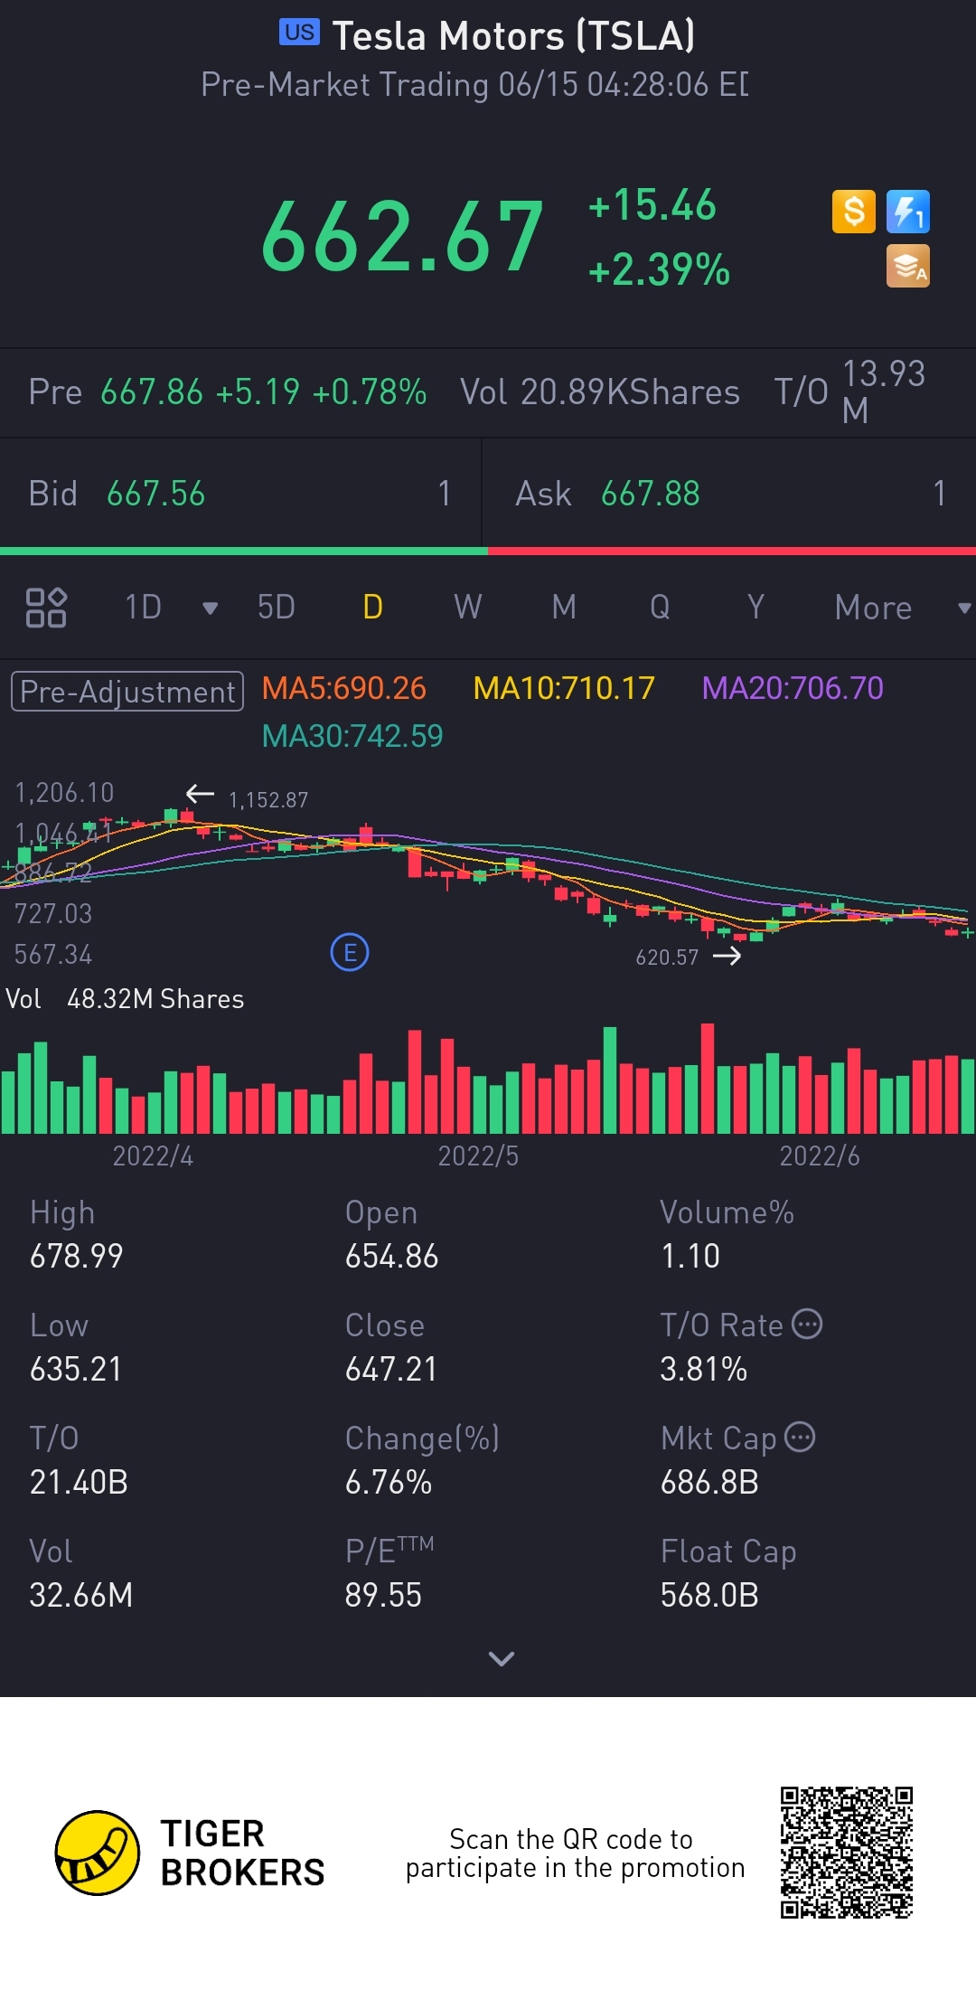Tap the Close value 647.21
Image resolution: width=976 pixels, height=2009 pixels.
point(391,1369)
